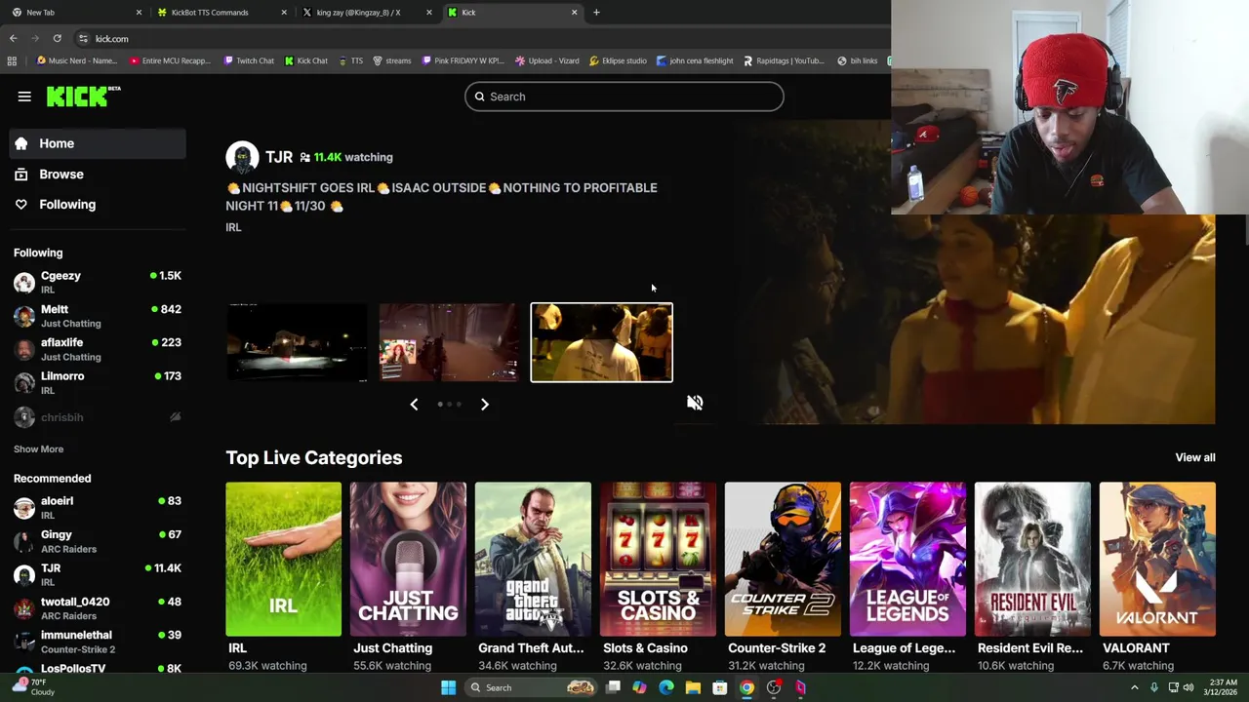Close the KickBot TTS Commands tab
The image size is (1249, 702).
[284, 13]
